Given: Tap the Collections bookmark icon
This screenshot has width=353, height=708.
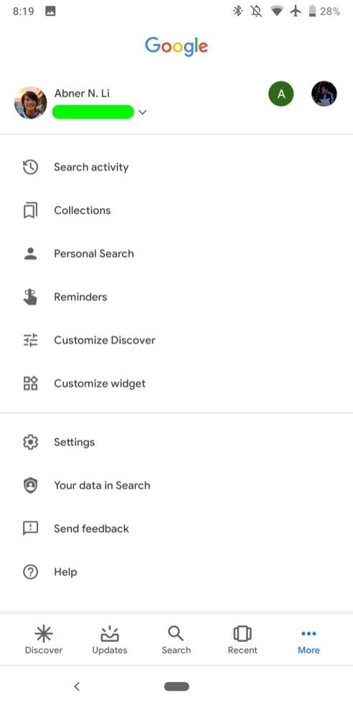Looking at the screenshot, I should click(30, 210).
